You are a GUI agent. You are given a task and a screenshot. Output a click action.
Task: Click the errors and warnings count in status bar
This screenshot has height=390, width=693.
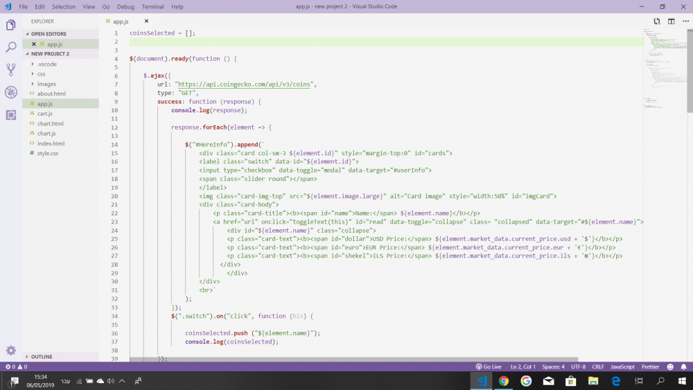point(17,366)
